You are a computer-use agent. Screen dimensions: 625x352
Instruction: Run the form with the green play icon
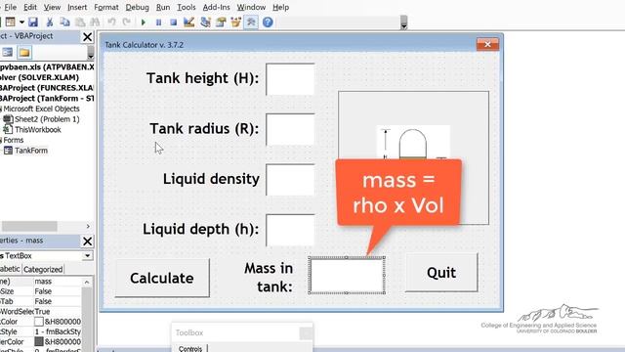[x=144, y=22]
